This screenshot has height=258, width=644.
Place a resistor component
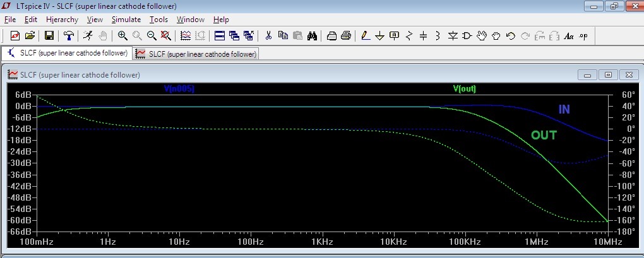(x=408, y=36)
